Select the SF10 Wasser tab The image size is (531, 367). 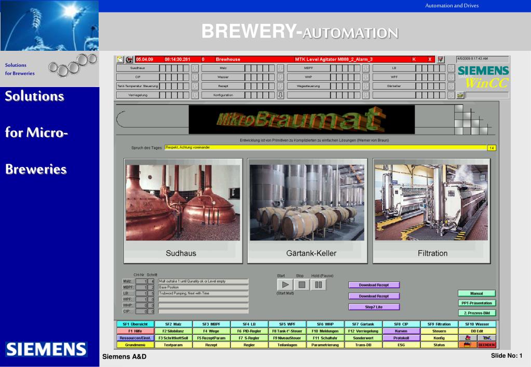(x=477, y=324)
